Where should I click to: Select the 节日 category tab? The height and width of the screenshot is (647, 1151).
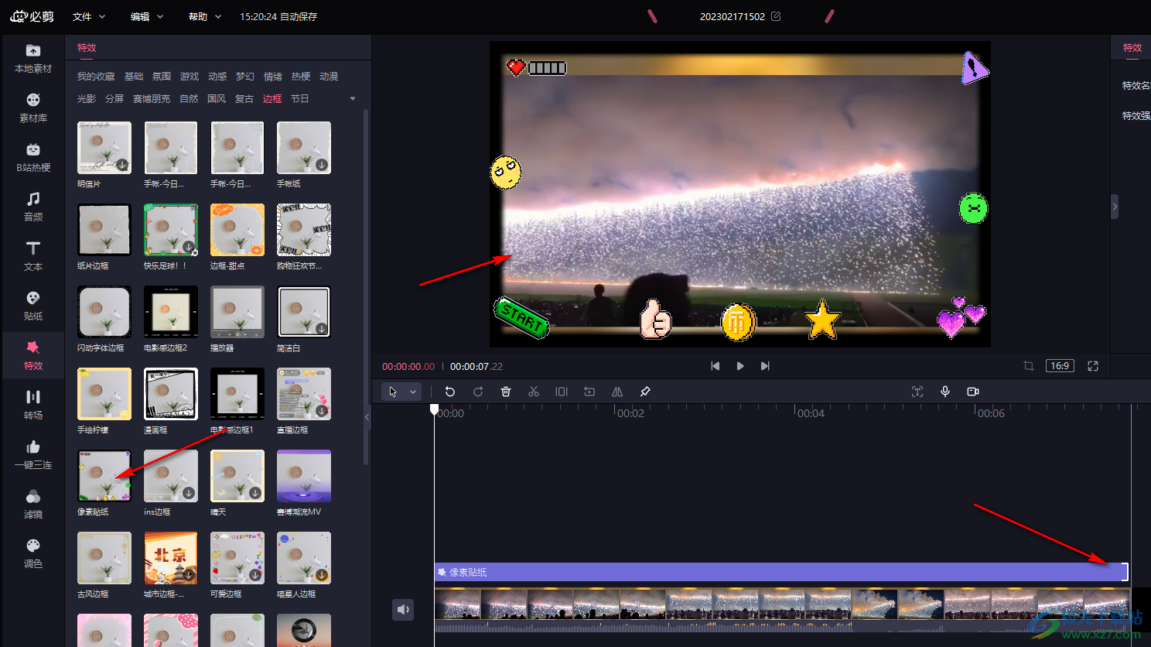[x=300, y=99]
